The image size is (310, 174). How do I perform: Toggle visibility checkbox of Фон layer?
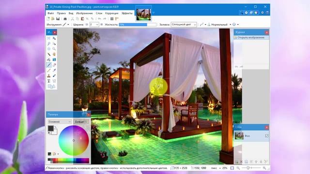pos(267,136)
